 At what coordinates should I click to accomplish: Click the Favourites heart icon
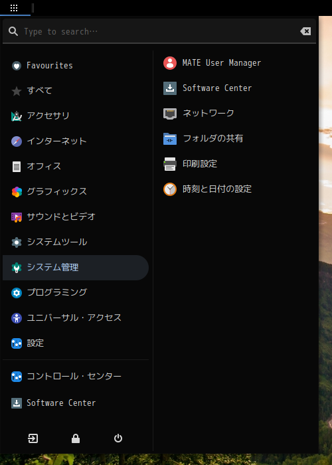click(x=17, y=66)
